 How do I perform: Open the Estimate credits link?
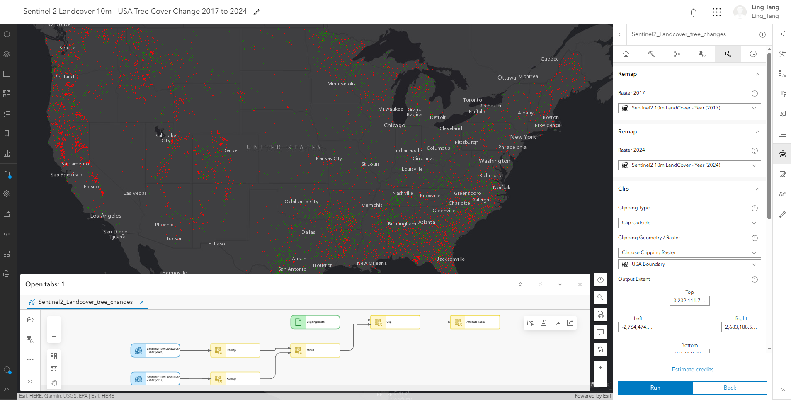click(x=693, y=369)
